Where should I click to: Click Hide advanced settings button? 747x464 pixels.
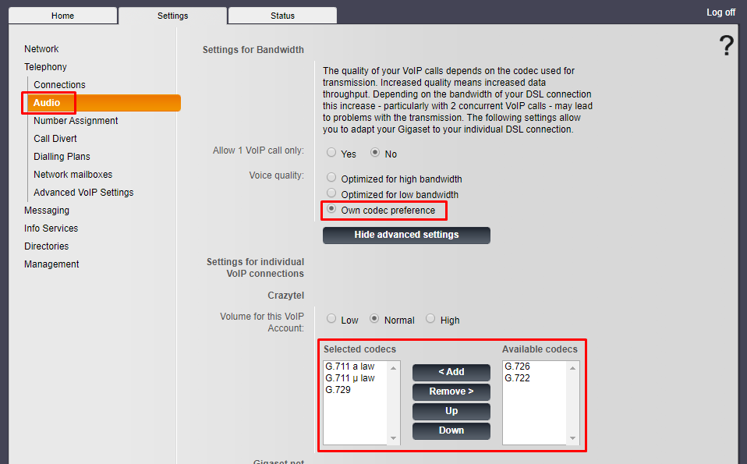406,235
